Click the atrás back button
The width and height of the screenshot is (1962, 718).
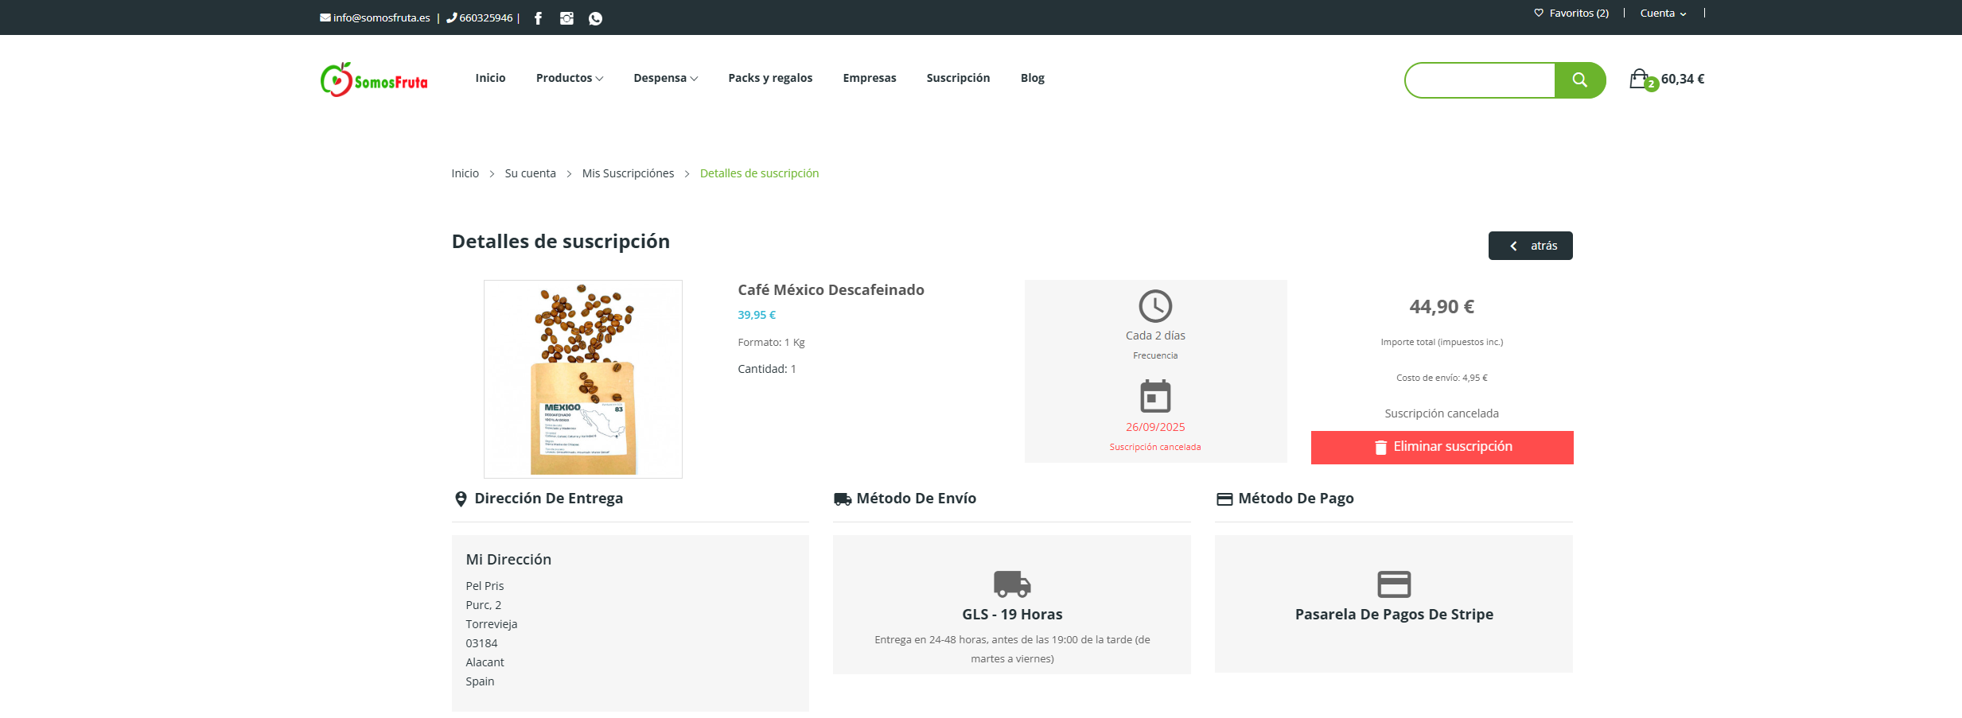click(1530, 246)
